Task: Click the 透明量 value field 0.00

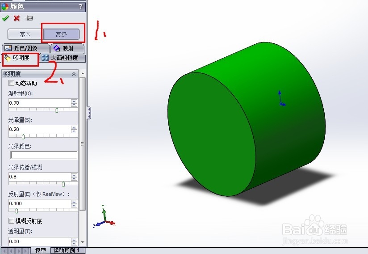Action: (39, 241)
